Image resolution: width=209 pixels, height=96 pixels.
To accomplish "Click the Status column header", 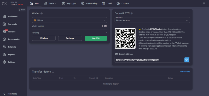I will point(170,78).
